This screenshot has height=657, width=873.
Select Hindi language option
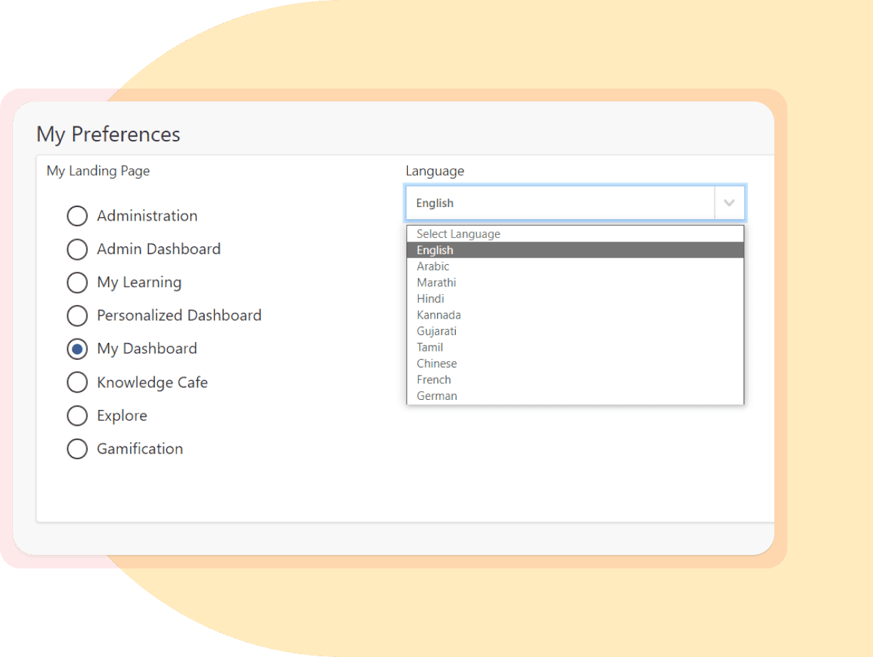[575, 299]
